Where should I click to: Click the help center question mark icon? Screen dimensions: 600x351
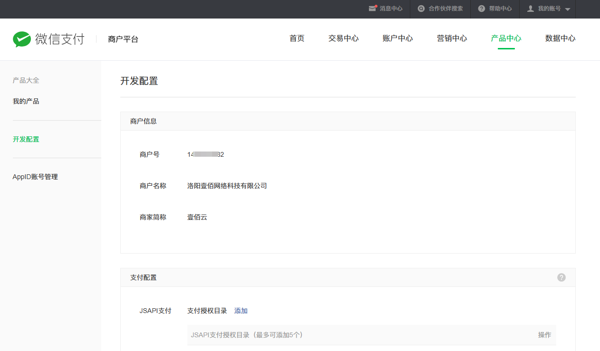pos(482,9)
